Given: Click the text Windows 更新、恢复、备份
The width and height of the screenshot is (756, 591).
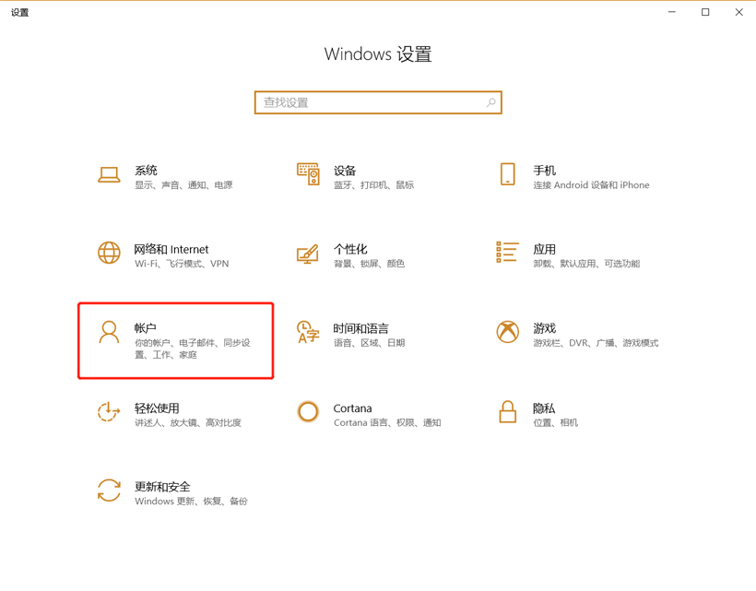Looking at the screenshot, I should tap(191, 502).
